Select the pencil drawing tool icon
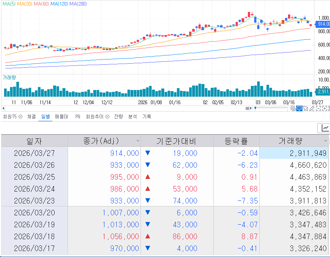The width and height of the screenshot is (330, 257). point(313,108)
